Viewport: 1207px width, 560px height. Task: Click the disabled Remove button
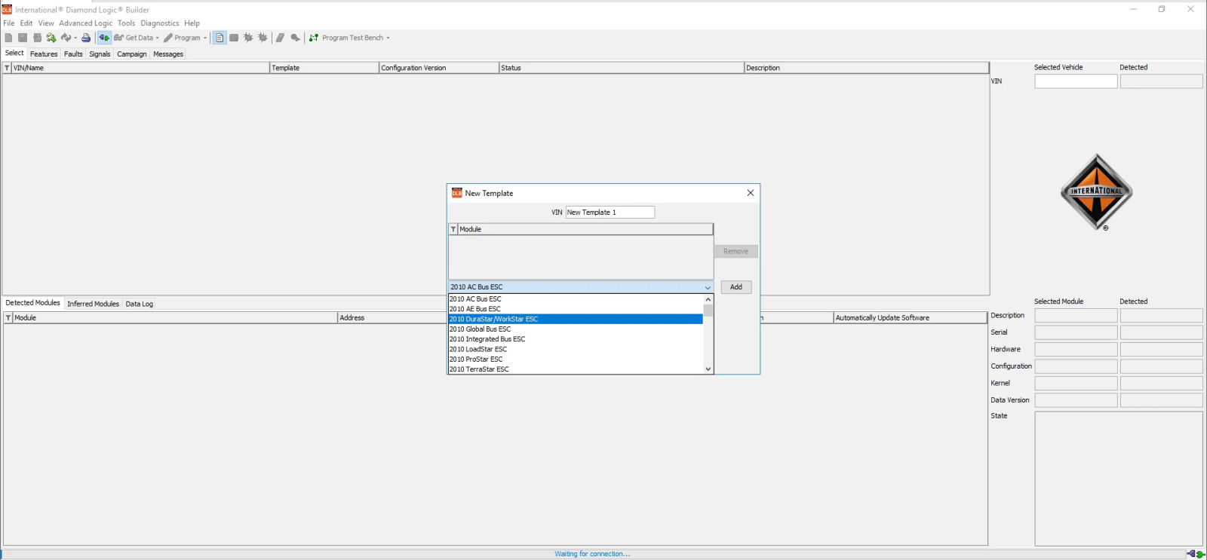[x=736, y=252]
